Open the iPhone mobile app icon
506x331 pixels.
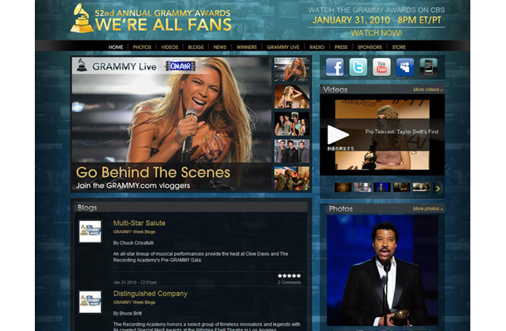(x=429, y=67)
